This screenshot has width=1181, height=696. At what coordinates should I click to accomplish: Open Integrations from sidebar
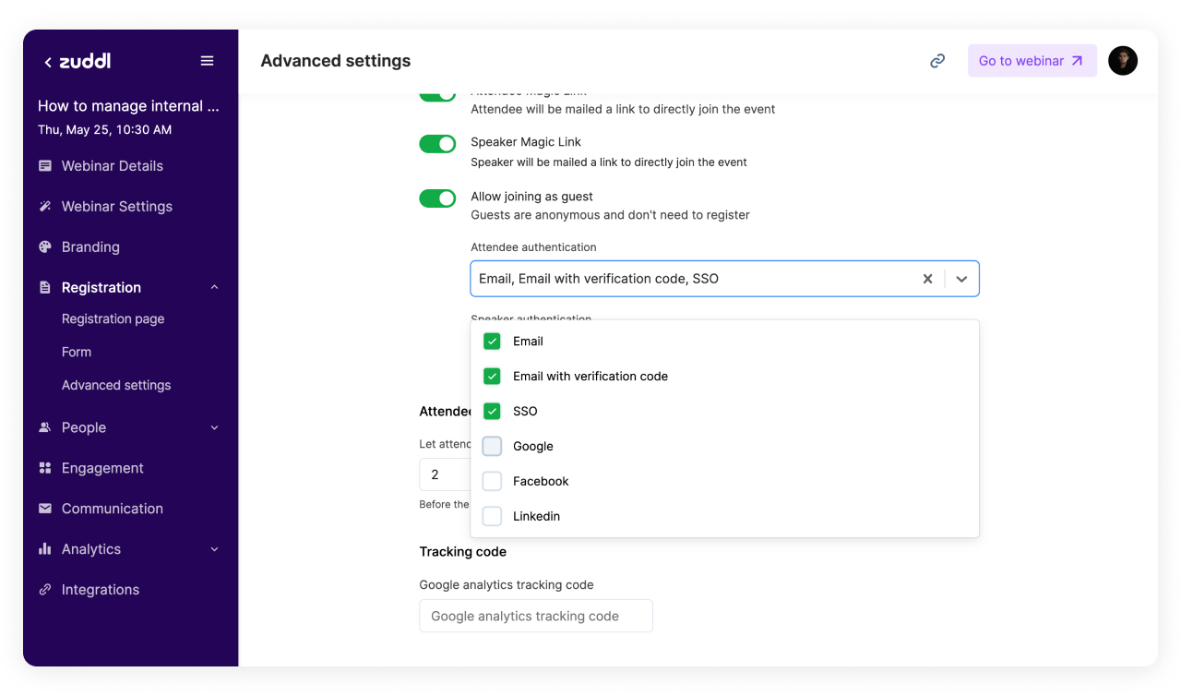click(x=100, y=590)
